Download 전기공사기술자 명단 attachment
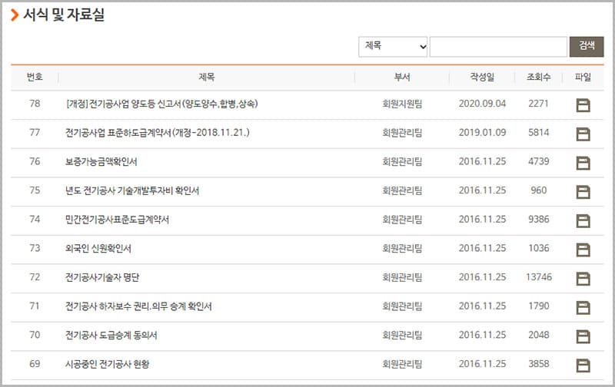This screenshot has height=387, width=615. pos(583,278)
